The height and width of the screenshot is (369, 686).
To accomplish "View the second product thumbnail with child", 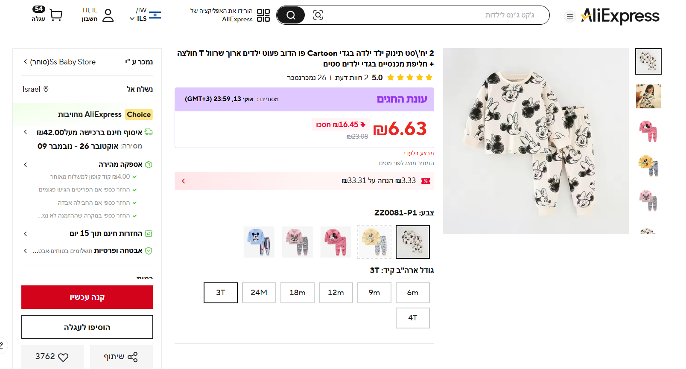I will pyautogui.click(x=648, y=96).
